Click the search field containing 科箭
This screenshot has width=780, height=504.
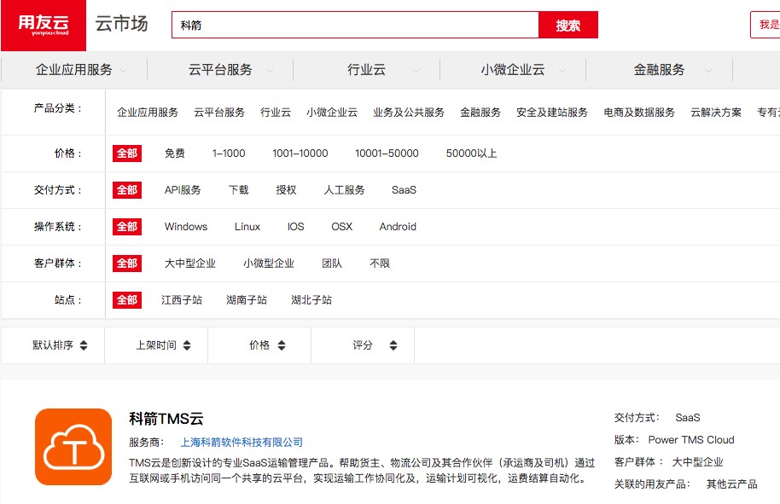click(355, 26)
